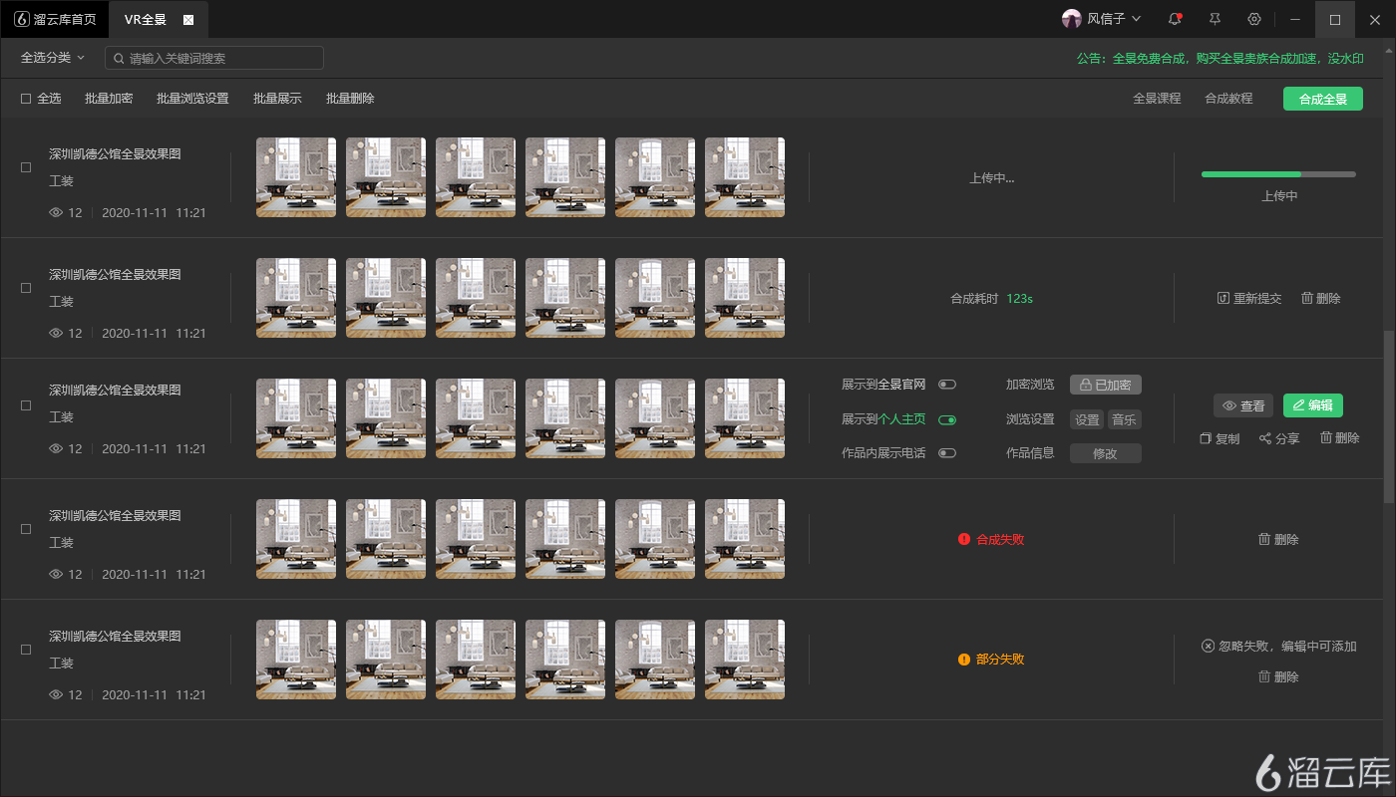Open last thumbnail in 部分失败 row
The image size is (1396, 797).
click(745, 660)
